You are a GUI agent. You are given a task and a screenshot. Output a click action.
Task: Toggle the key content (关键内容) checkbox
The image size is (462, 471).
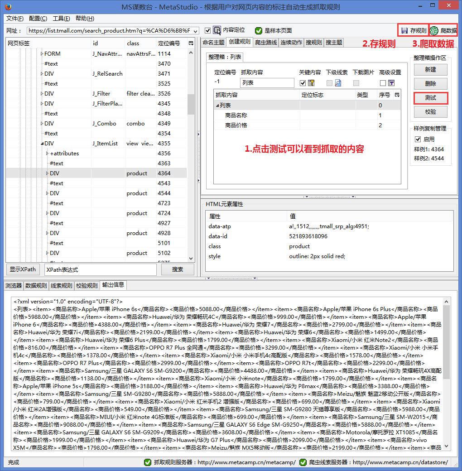pos(303,83)
